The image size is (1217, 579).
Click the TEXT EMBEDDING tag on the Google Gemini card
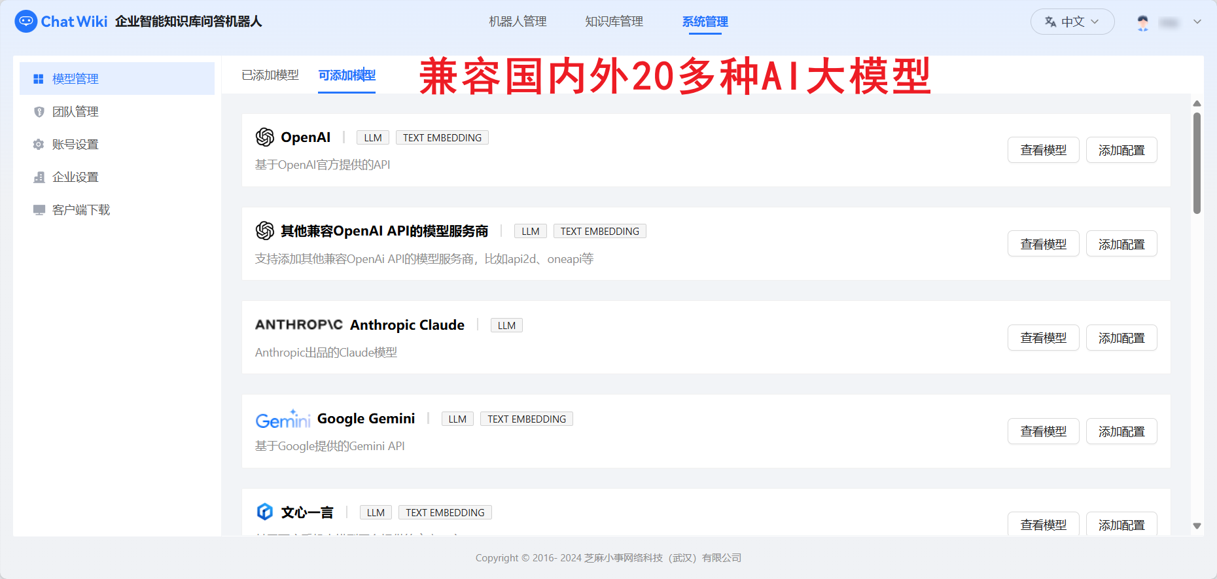click(x=527, y=419)
